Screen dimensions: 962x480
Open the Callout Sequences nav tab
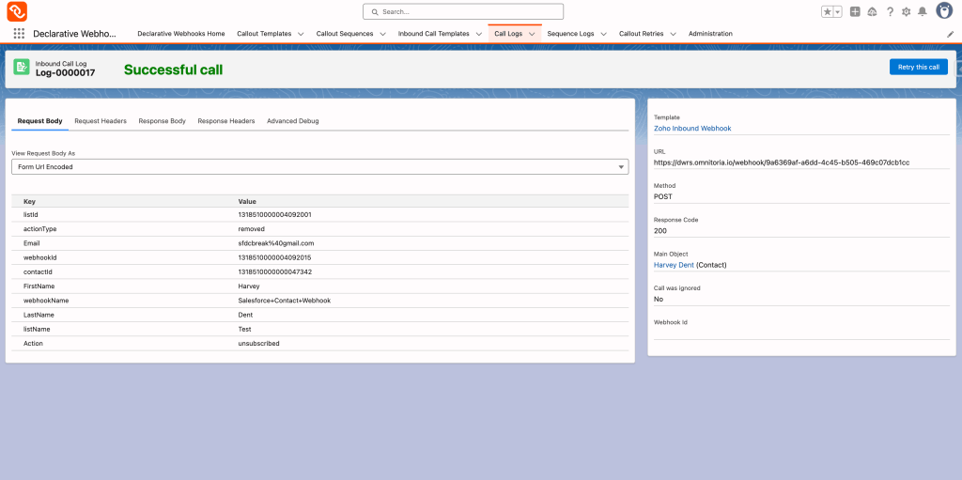(345, 34)
